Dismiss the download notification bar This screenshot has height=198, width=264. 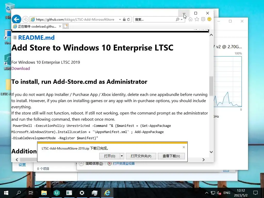pyautogui.click(x=184, y=147)
